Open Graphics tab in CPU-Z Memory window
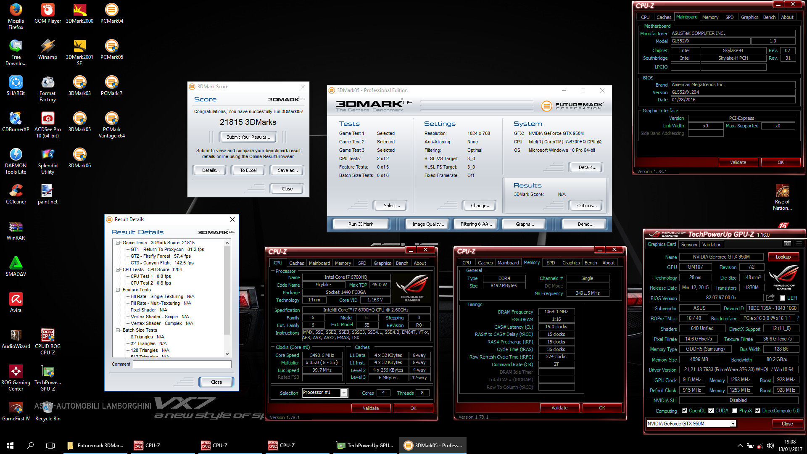The width and height of the screenshot is (807, 454). point(571,263)
